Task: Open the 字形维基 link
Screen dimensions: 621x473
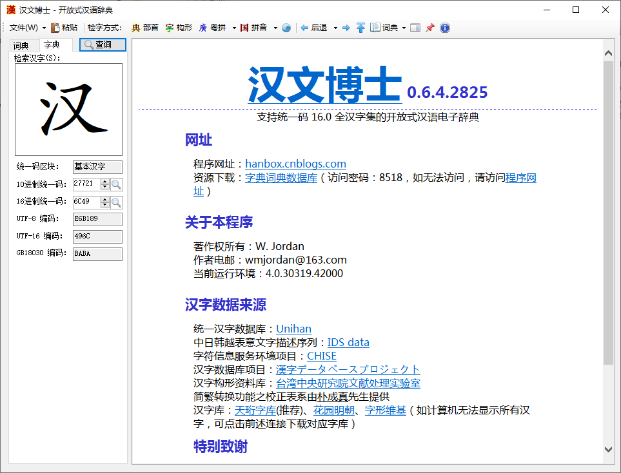Action: click(x=386, y=410)
